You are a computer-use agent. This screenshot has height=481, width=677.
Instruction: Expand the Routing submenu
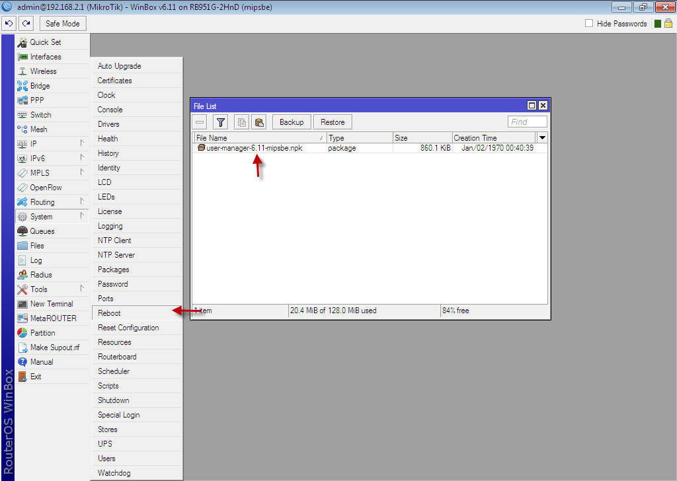point(52,202)
